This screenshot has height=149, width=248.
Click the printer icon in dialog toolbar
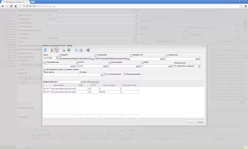64,50
